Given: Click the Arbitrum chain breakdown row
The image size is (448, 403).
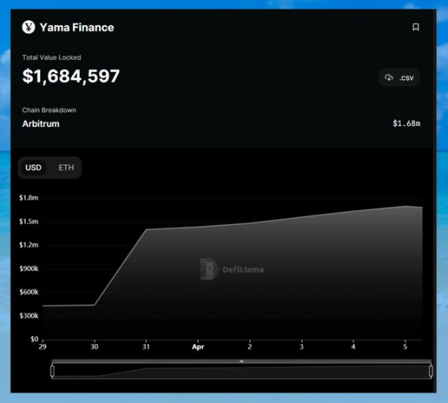Looking at the screenshot, I should pos(221,124).
